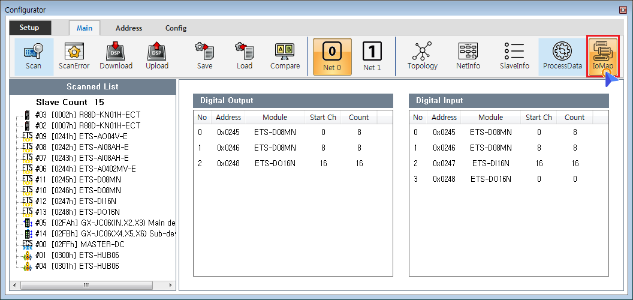
Task: Toggle the ProcessData view
Action: coord(562,56)
